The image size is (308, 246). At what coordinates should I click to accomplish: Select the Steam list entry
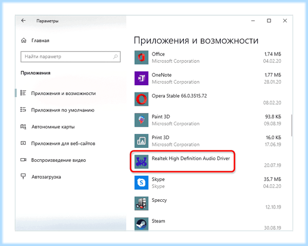point(158,221)
